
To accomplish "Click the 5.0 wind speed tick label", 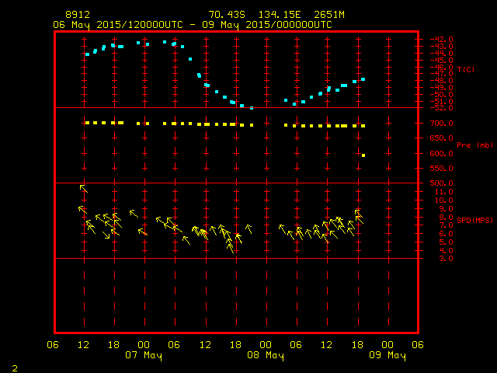I will point(446,242).
